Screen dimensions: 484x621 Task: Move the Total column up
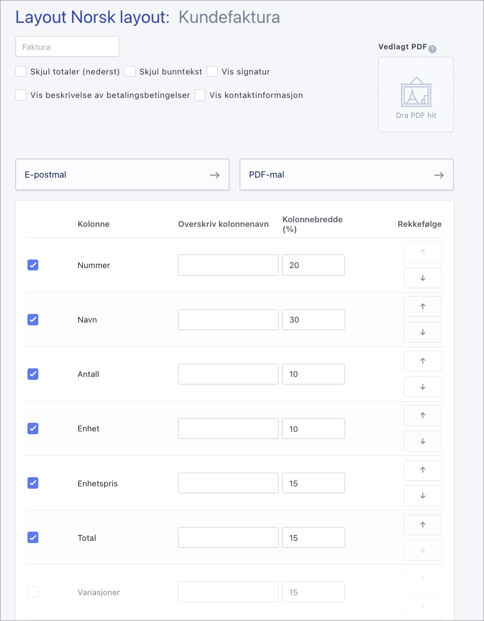coord(422,524)
